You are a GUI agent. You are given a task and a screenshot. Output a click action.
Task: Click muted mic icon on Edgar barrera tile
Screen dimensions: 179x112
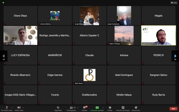(x=39, y=83)
